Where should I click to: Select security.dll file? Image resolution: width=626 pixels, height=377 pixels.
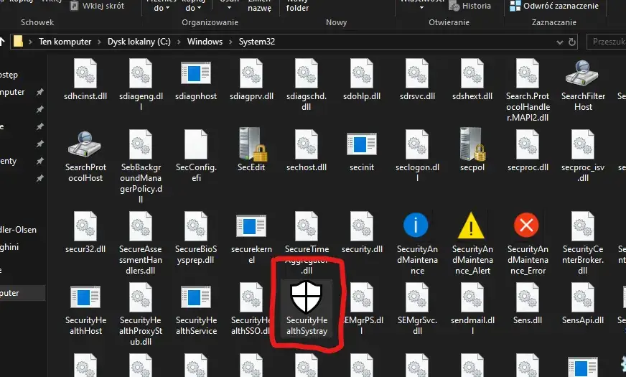[362, 233]
